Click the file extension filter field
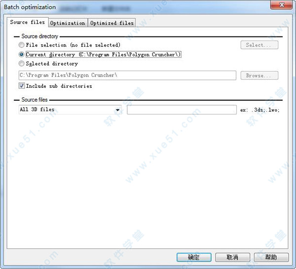The width and height of the screenshot is (296, 269). coord(182,110)
